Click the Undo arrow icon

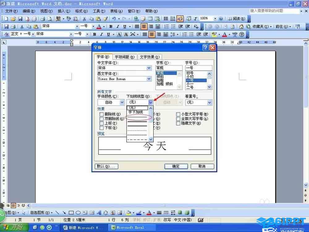114,19
